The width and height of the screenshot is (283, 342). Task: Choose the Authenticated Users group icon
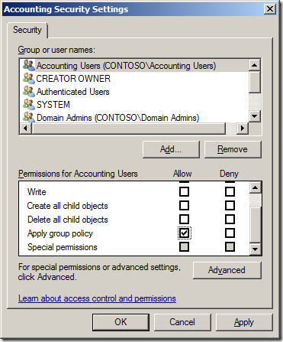pos(28,91)
